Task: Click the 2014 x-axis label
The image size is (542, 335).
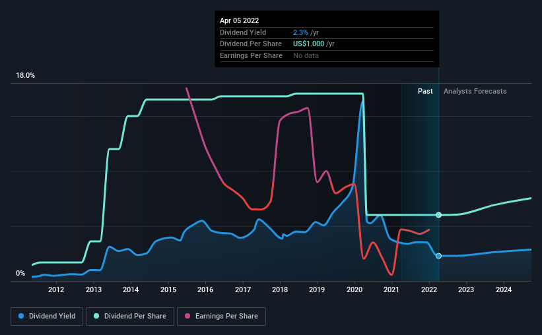Action: point(131,289)
